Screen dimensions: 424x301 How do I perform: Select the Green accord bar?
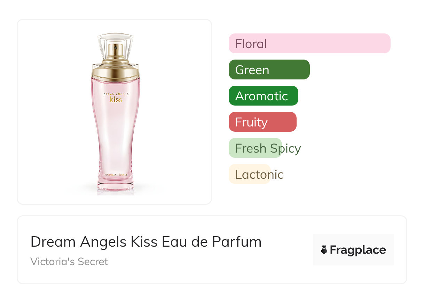point(269,70)
